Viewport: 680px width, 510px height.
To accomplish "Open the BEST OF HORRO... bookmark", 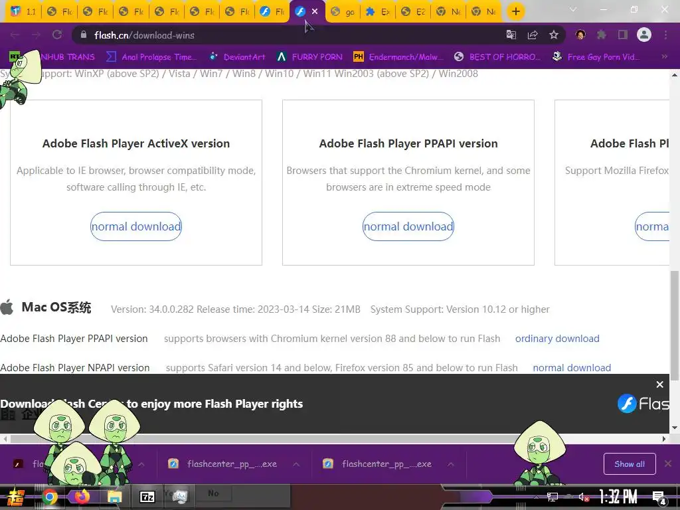I will point(497,57).
